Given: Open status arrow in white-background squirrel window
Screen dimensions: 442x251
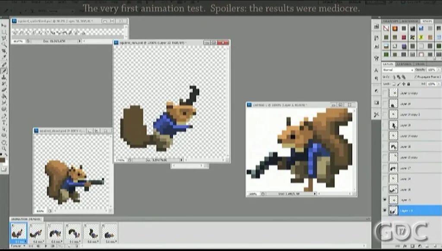Looking at the screenshot, I should (x=315, y=194).
